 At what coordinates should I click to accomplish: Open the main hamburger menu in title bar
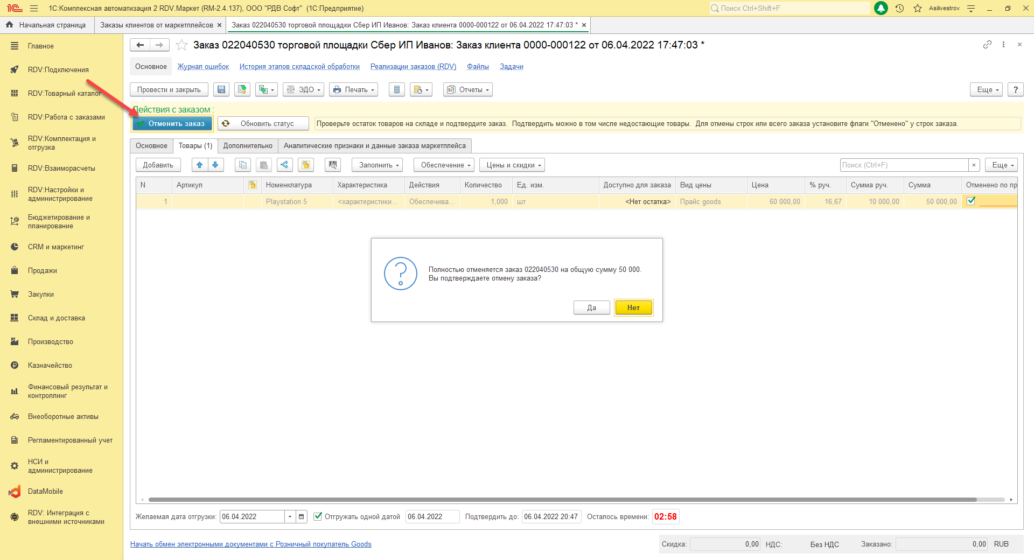click(x=34, y=8)
